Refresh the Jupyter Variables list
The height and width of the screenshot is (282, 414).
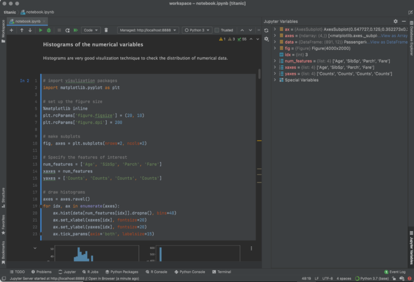(x=266, y=30)
